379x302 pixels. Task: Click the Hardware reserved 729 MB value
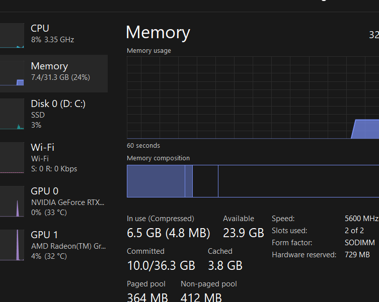[x=357, y=255]
